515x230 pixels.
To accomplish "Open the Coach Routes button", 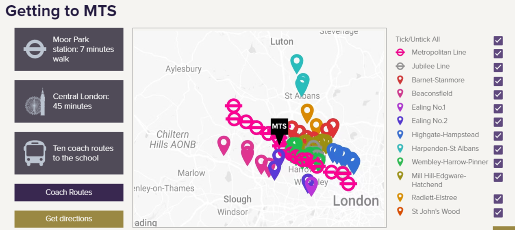I will coord(69,192).
